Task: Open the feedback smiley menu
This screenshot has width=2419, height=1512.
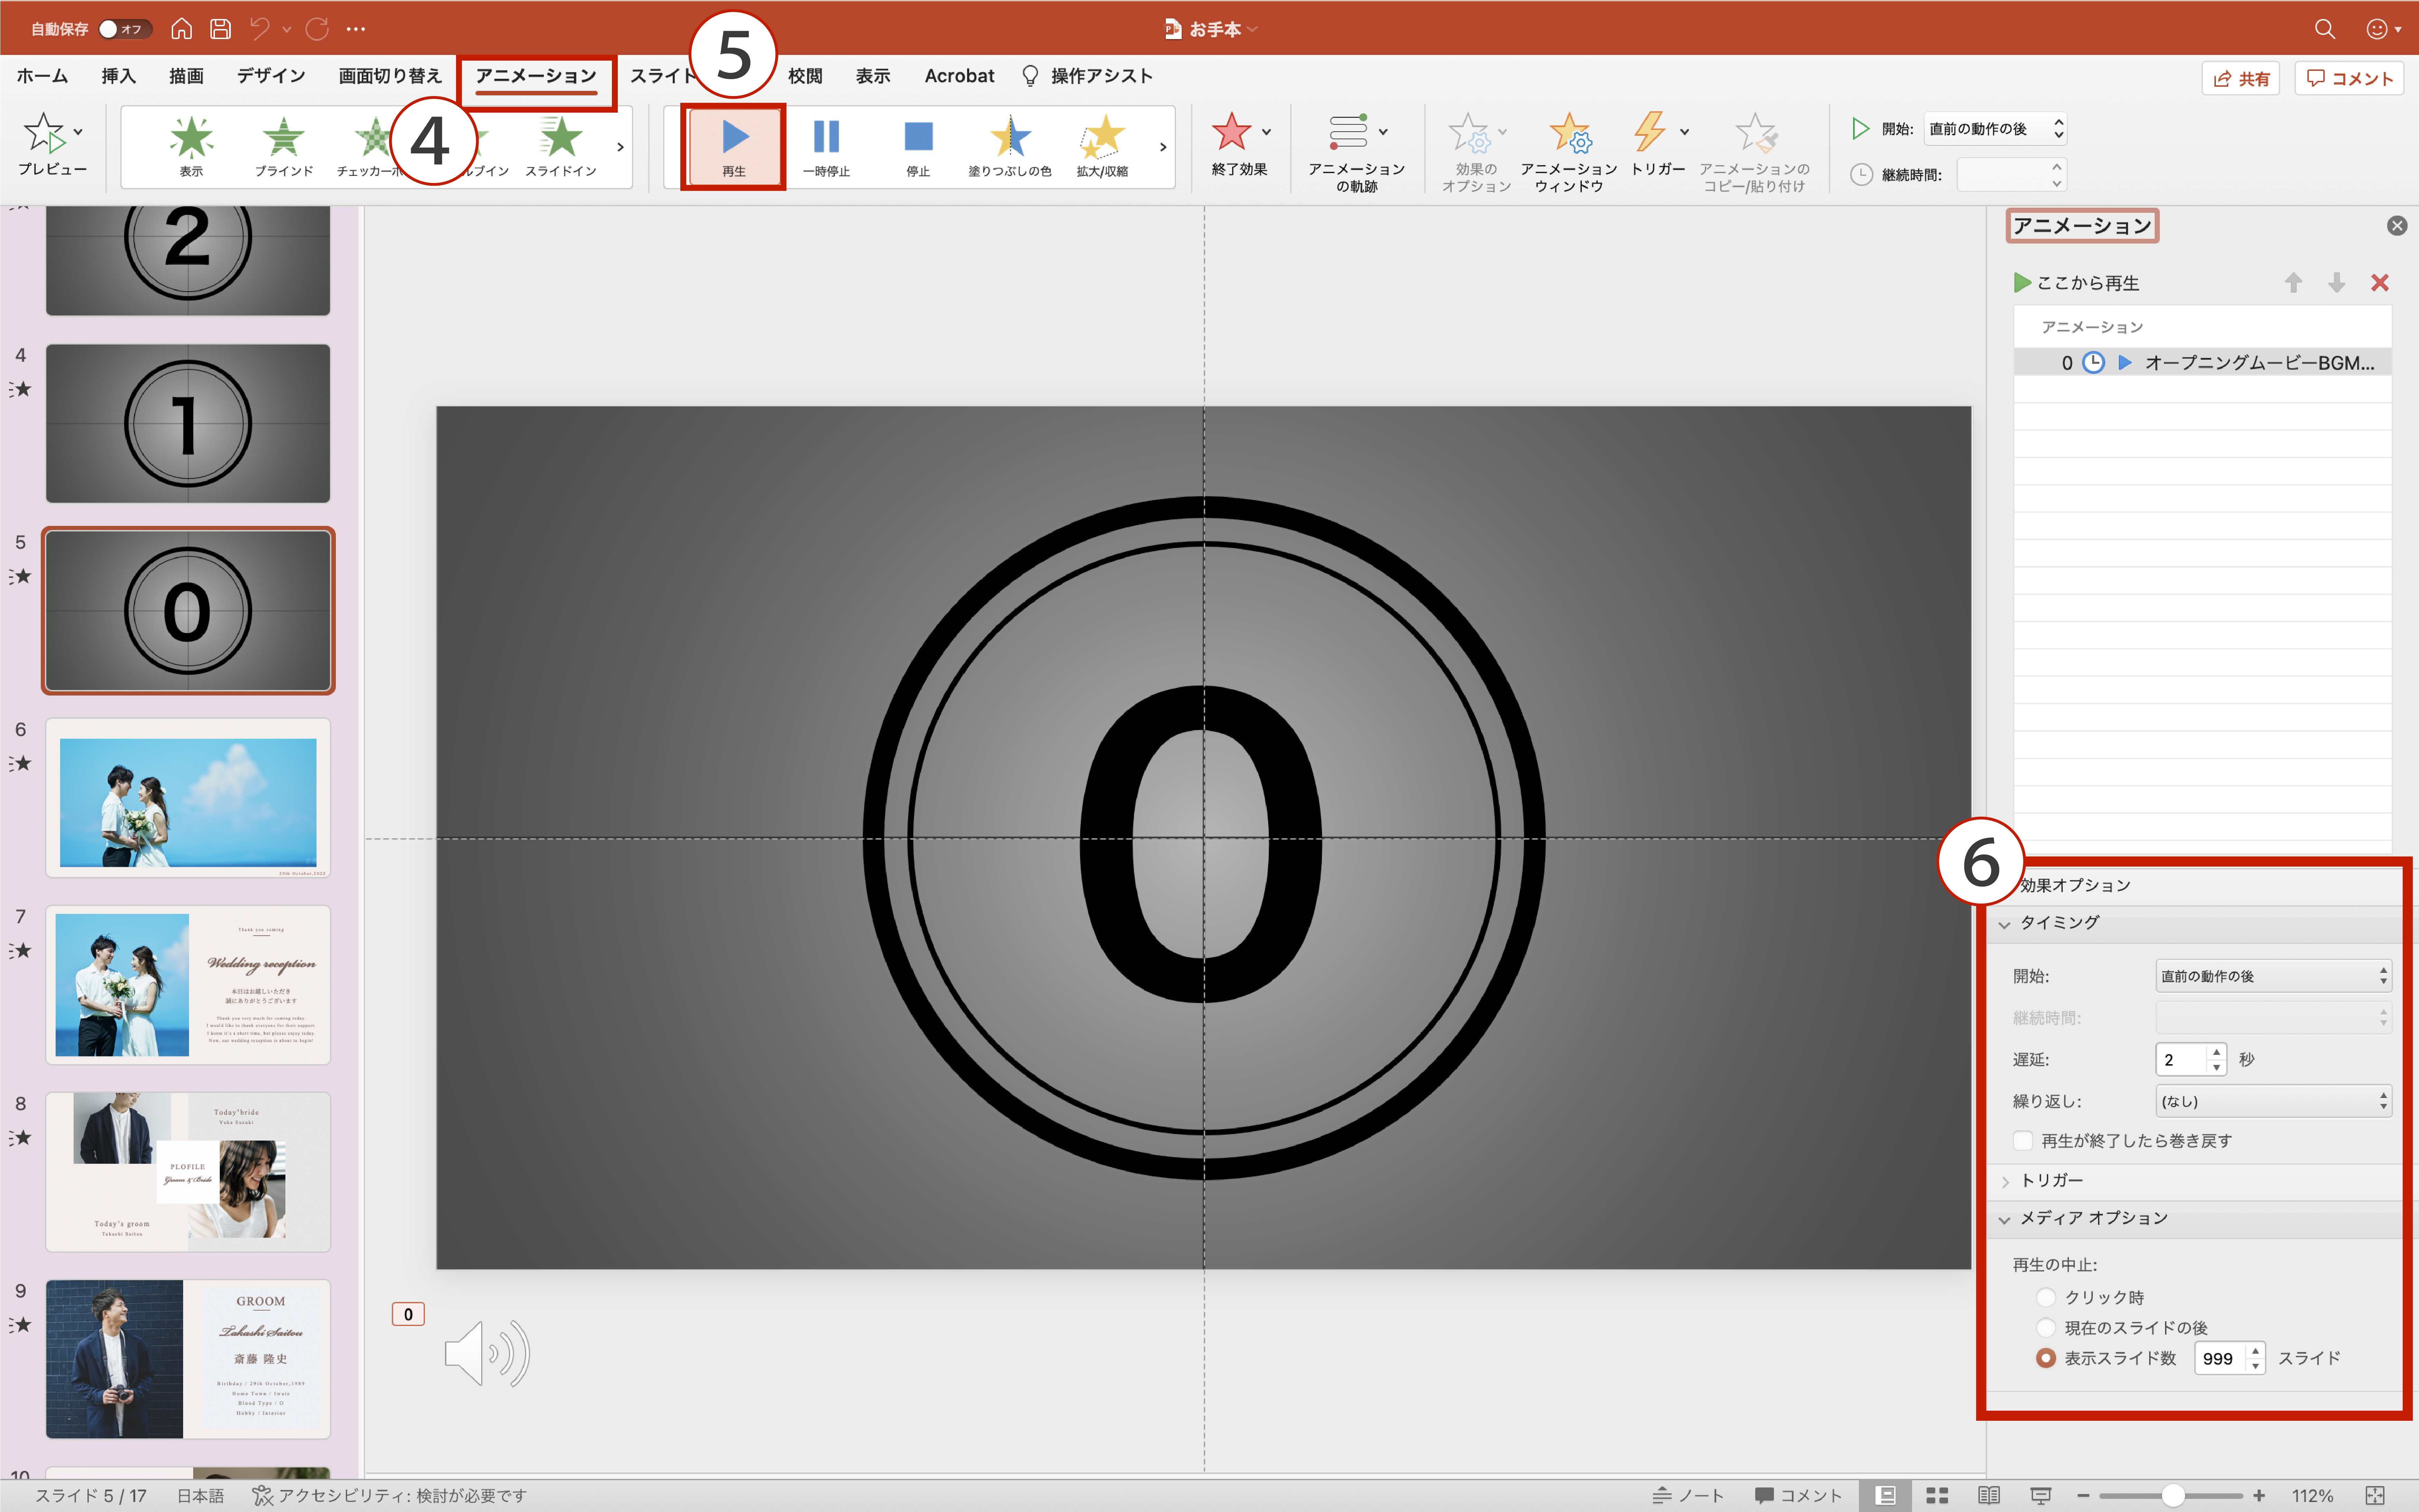Action: 2383,29
